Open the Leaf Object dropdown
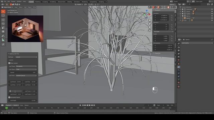Image resolution: width=214 pixels, height=120 pixels. [x=26, y=69]
